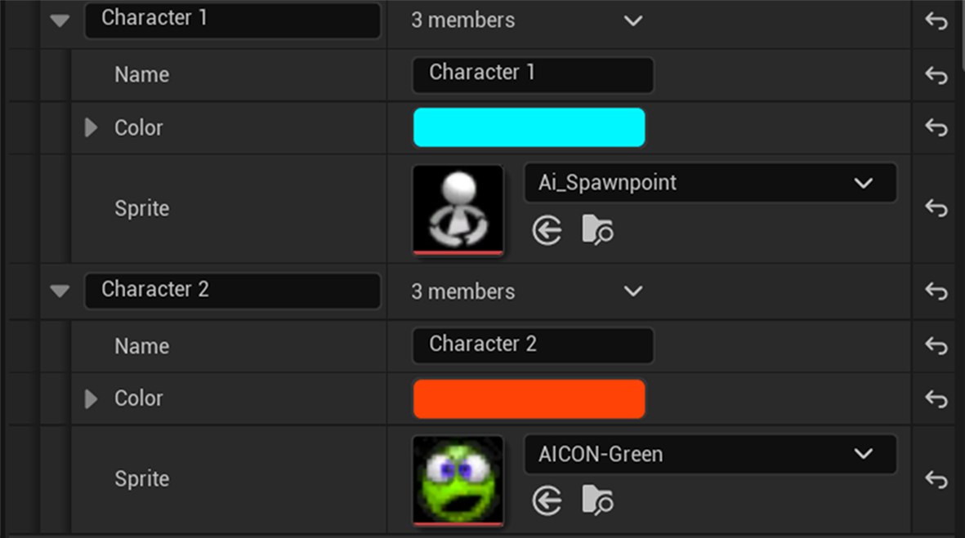
Task: Reset Character 1 Sprite to default
Action: click(x=936, y=209)
